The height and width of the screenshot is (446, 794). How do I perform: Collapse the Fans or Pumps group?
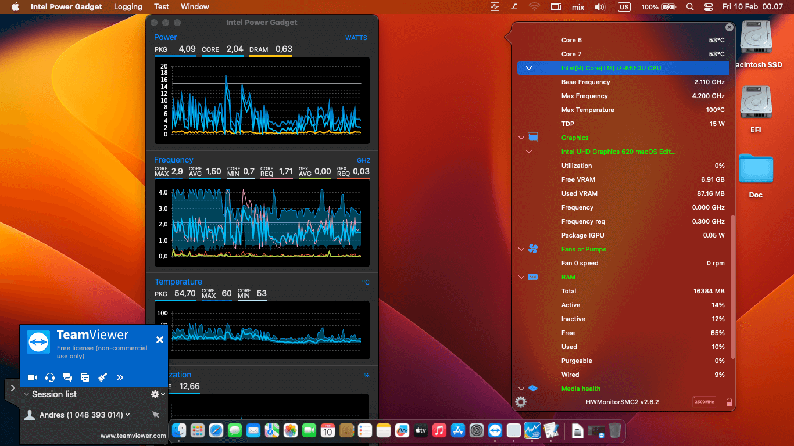click(x=521, y=249)
